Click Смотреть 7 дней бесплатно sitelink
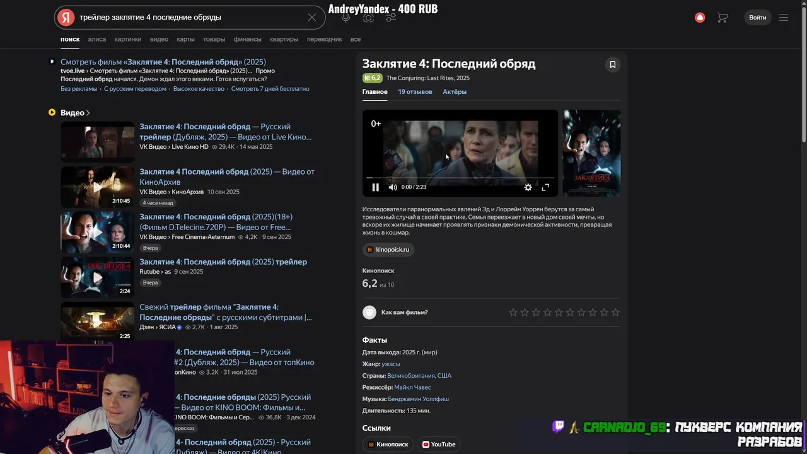 pos(270,89)
